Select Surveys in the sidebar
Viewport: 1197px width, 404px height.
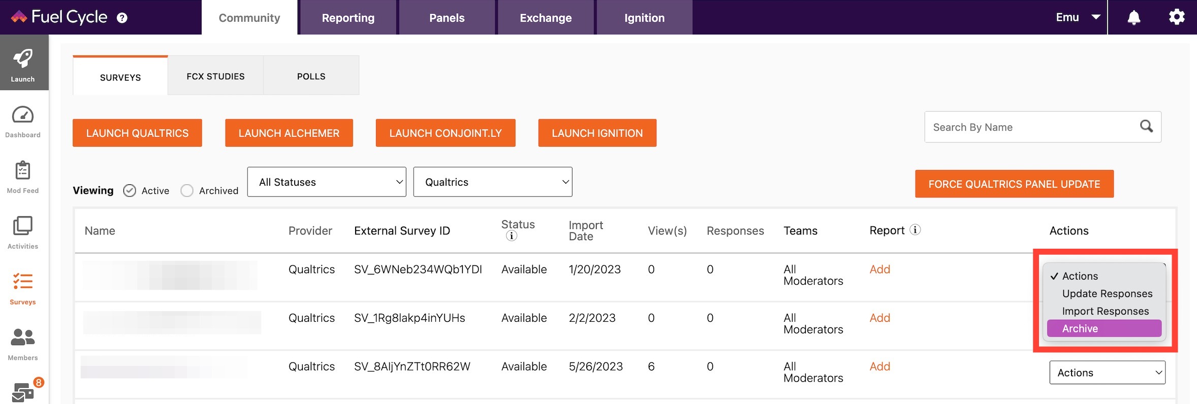(23, 288)
